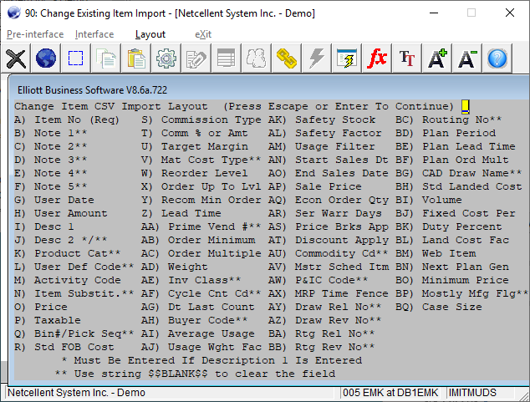This screenshot has height=402, width=530.
Task: Click the 'Case Size' field entry
Action: click(x=439, y=307)
